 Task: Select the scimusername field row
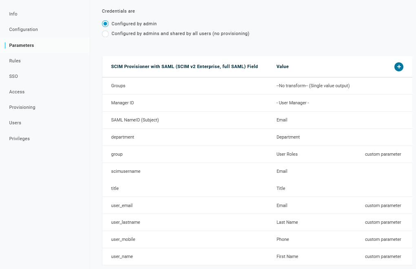coord(126,172)
